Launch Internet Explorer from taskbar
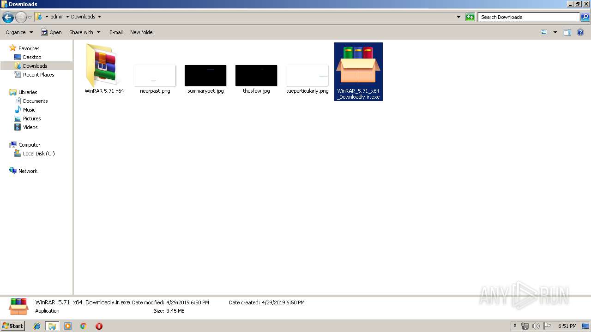591x332 pixels. pyautogui.click(x=37, y=326)
